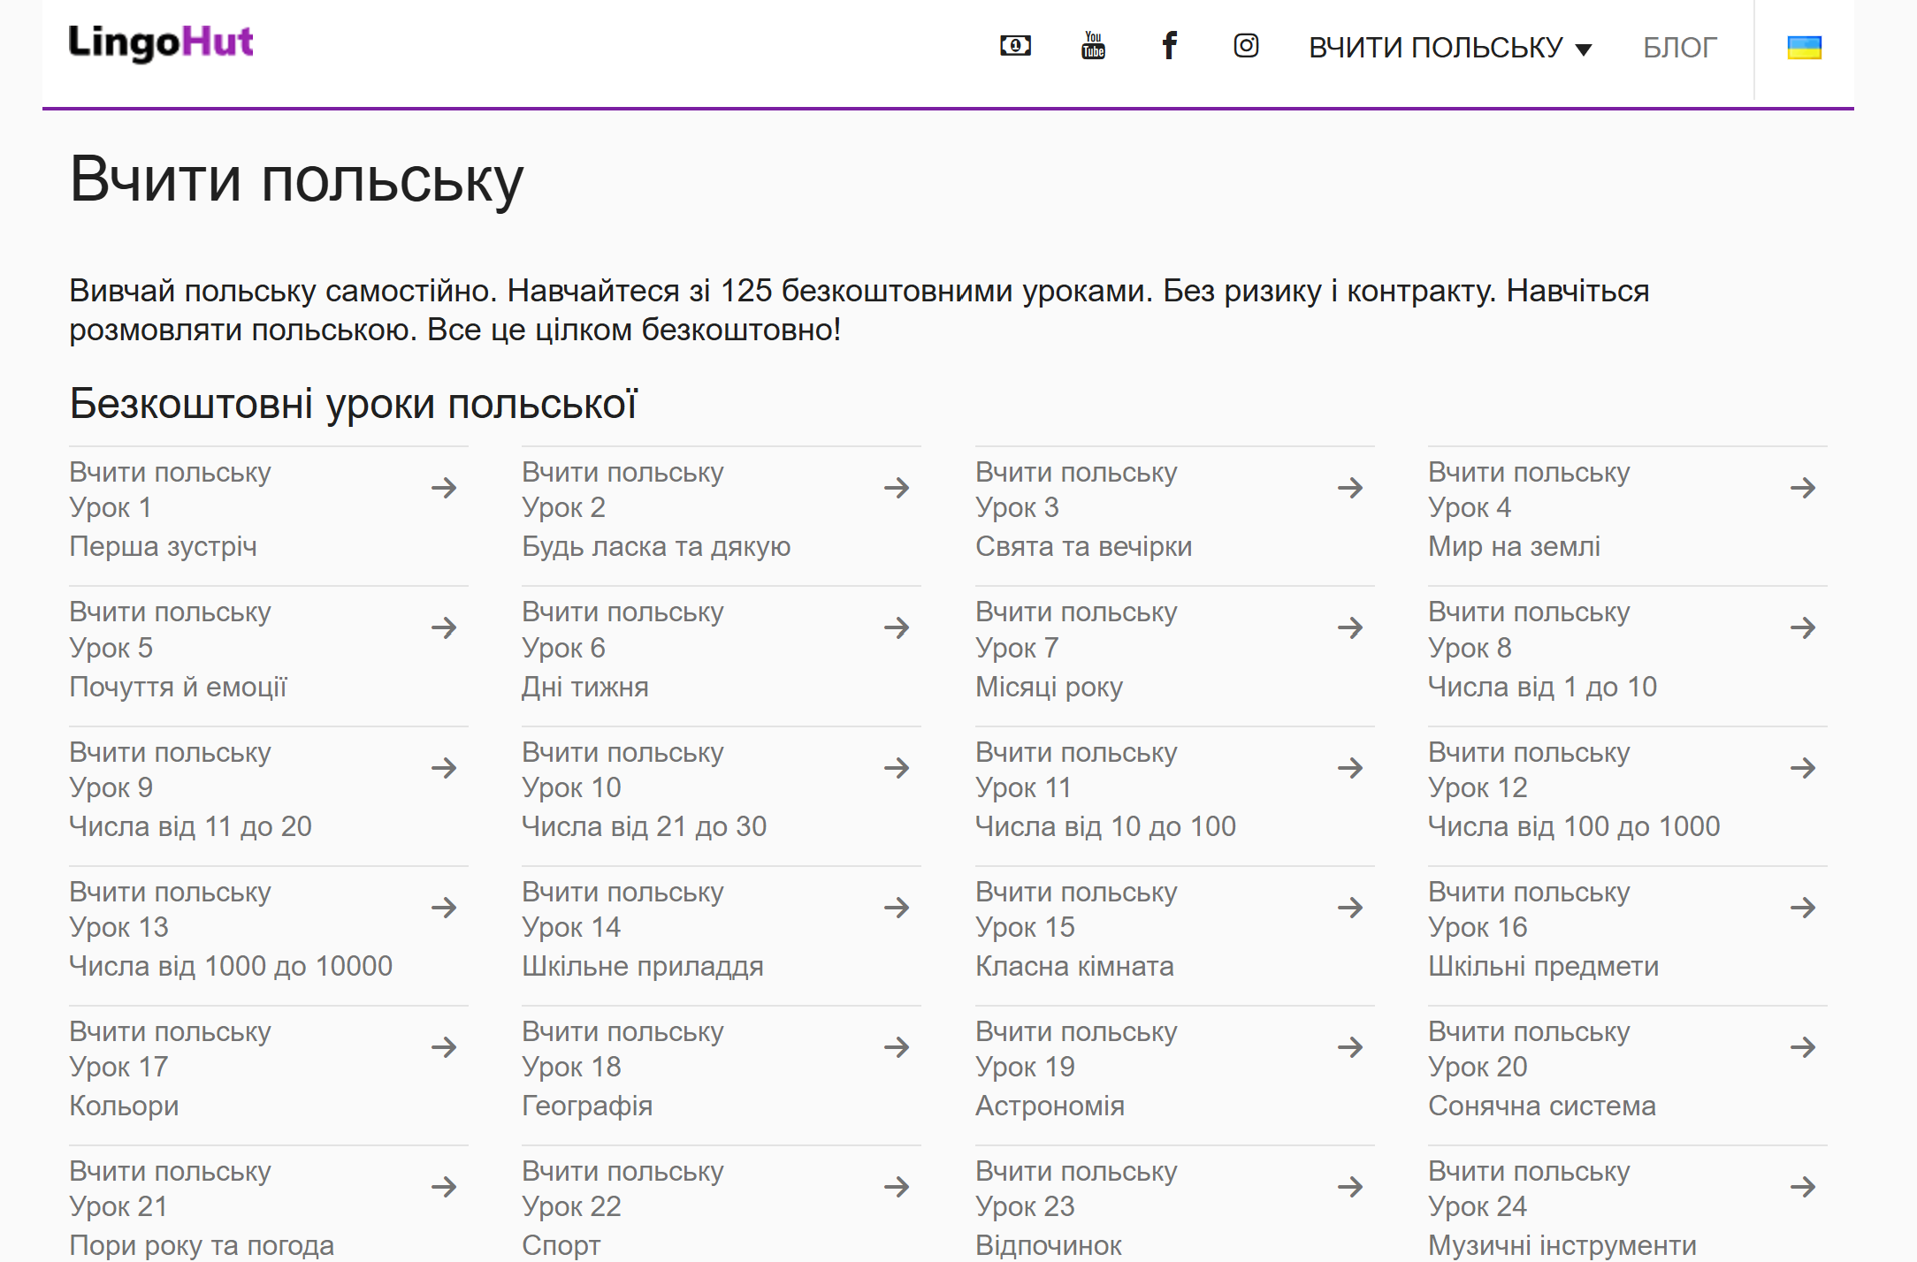Click the arrow next to Урок 1
Screen dimensions: 1917x1262
(444, 488)
